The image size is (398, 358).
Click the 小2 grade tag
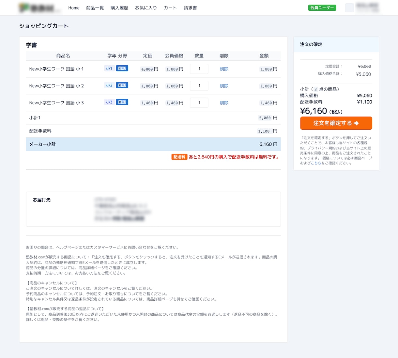(109, 85)
